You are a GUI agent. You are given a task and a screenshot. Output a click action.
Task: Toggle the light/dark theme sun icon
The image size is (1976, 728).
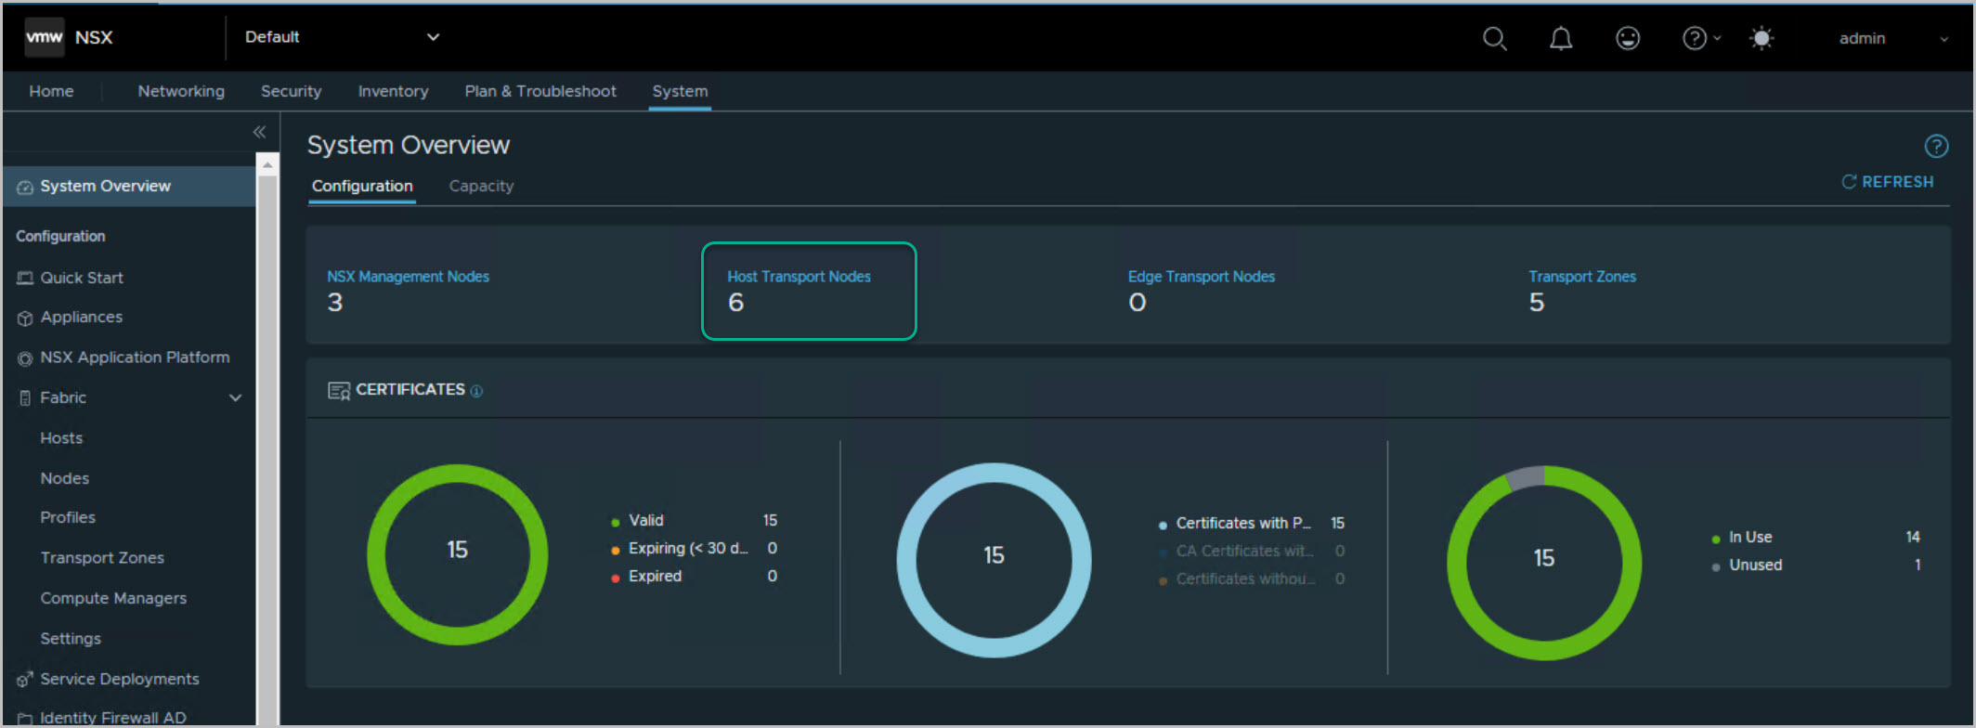coord(1761,38)
